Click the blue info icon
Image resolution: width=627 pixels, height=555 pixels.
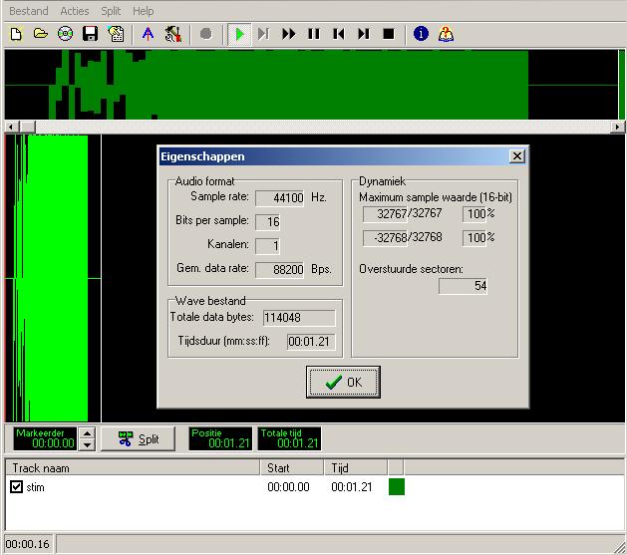pos(421,34)
